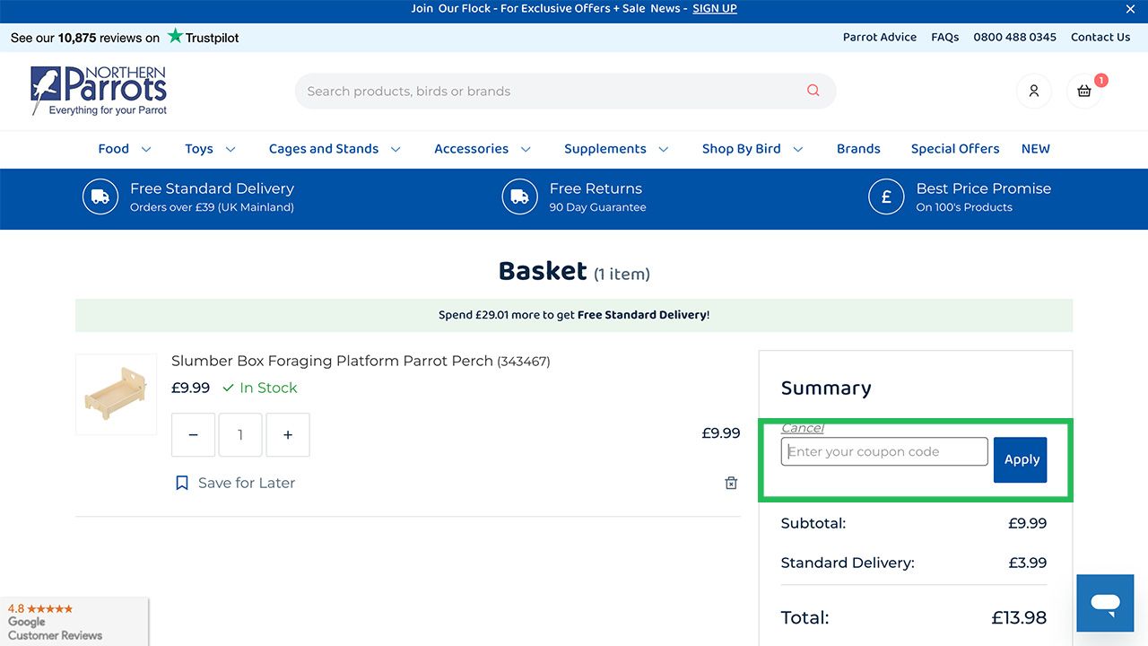Screen dimensions: 1148x646
Task: Click the Northern Parrots logo
Action: [x=99, y=91]
